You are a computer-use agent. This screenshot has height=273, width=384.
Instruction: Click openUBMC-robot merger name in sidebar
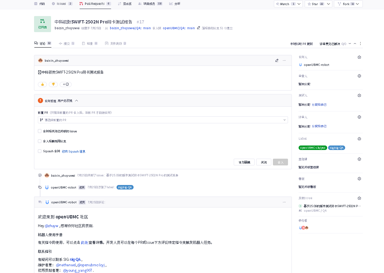316,65
